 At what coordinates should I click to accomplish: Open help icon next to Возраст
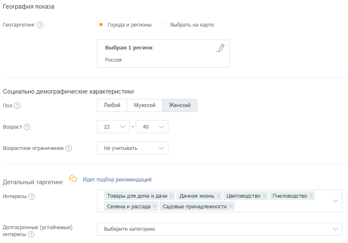pos(27,127)
